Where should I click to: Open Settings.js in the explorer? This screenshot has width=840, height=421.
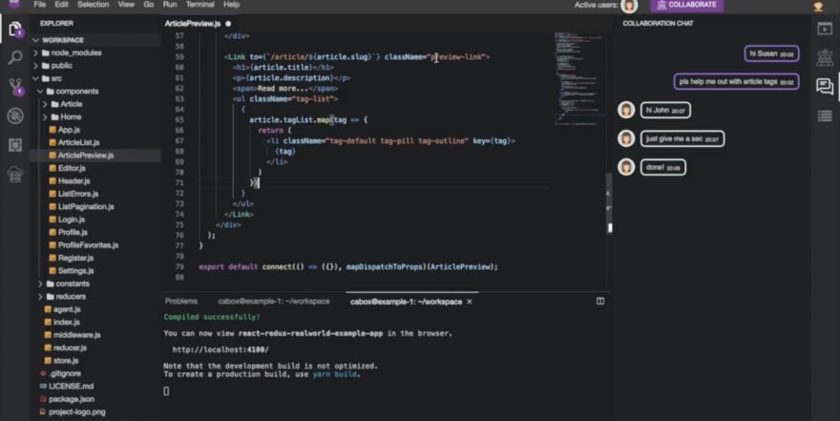(x=75, y=270)
